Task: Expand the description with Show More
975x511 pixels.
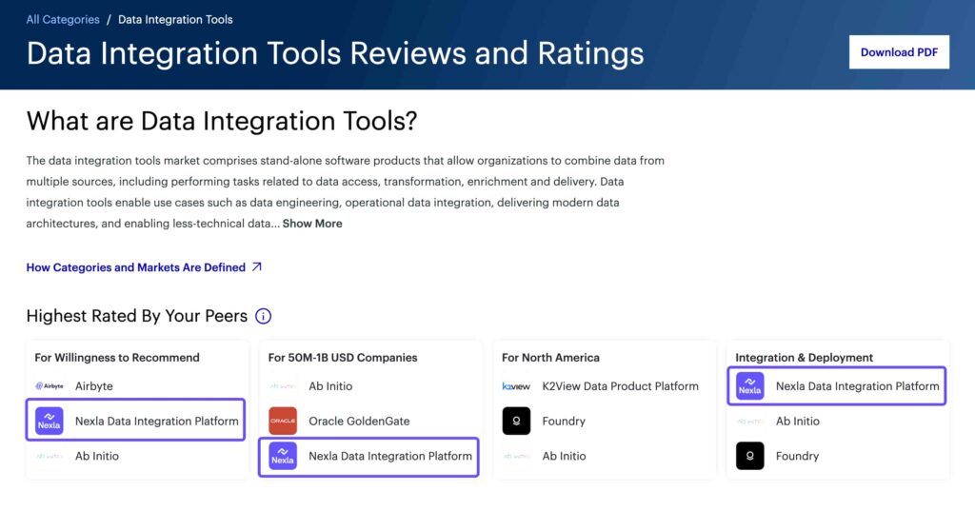Action: [x=312, y=224]
